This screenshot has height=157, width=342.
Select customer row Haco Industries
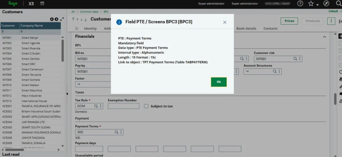point(30,96)
